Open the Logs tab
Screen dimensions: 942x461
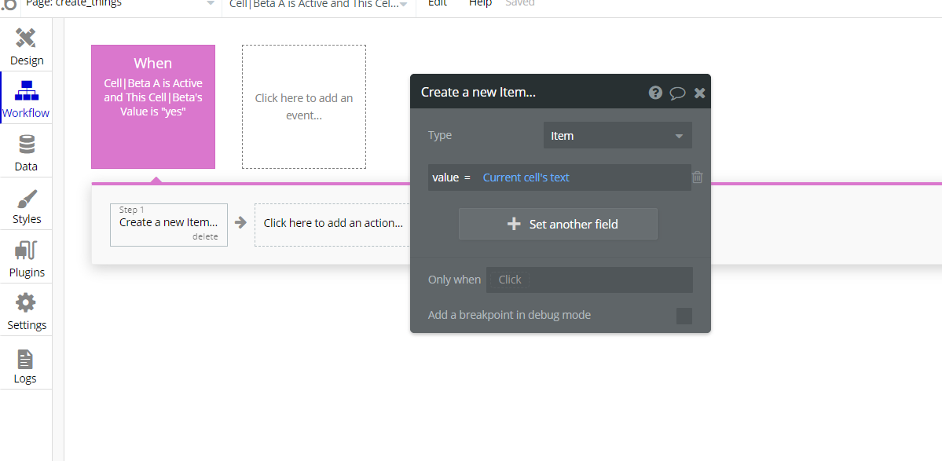(26, 364)
